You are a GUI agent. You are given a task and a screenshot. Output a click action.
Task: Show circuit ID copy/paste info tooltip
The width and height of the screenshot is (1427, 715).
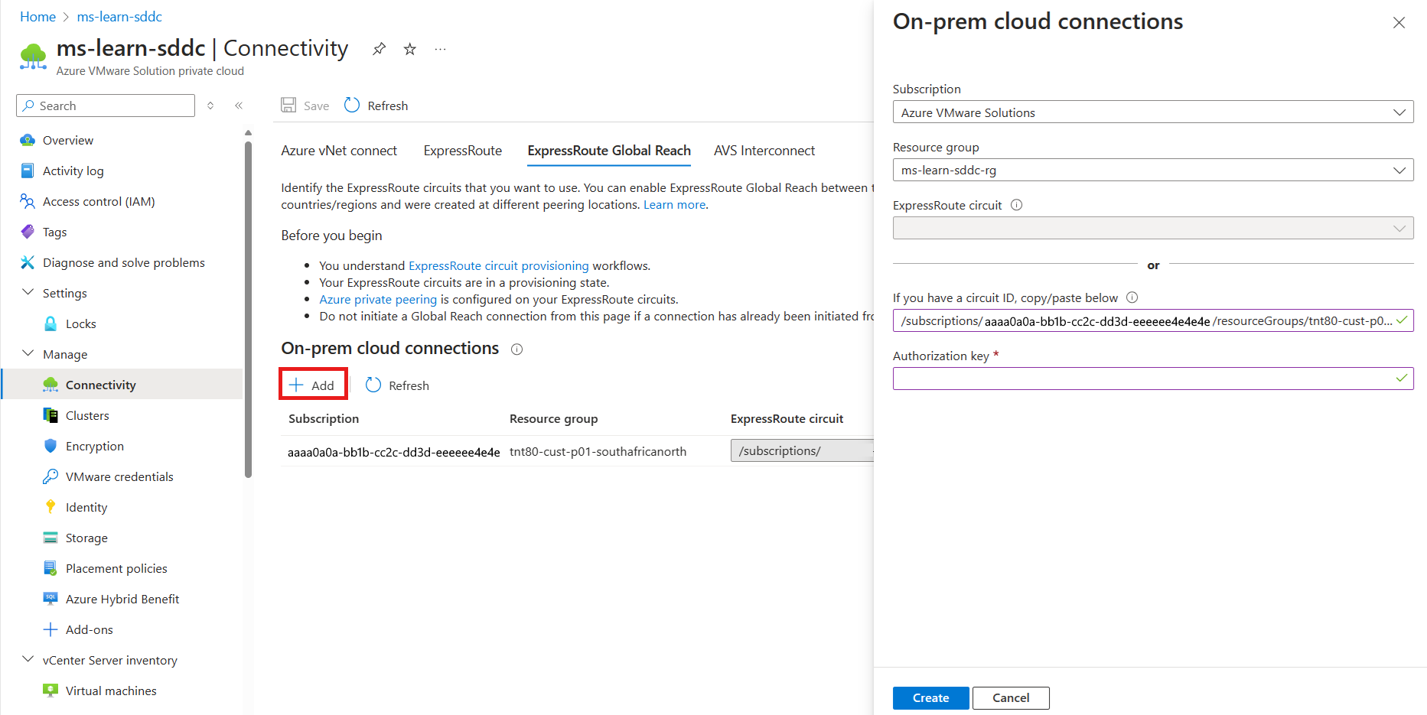click(x=1132, y=297)
